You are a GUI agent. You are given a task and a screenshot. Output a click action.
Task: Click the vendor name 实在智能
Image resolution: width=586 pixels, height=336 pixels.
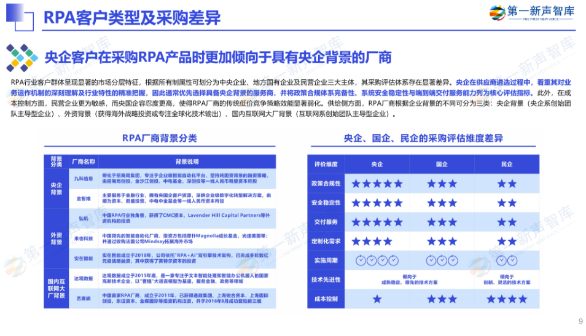pos(84,258)
